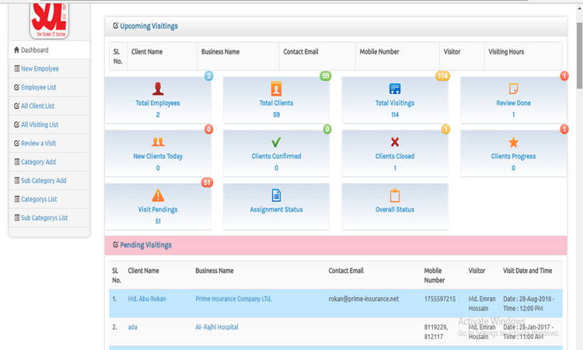583x350 pixels.
Task: Click the Clients Closed red X icon
Action: click(395, 142)
